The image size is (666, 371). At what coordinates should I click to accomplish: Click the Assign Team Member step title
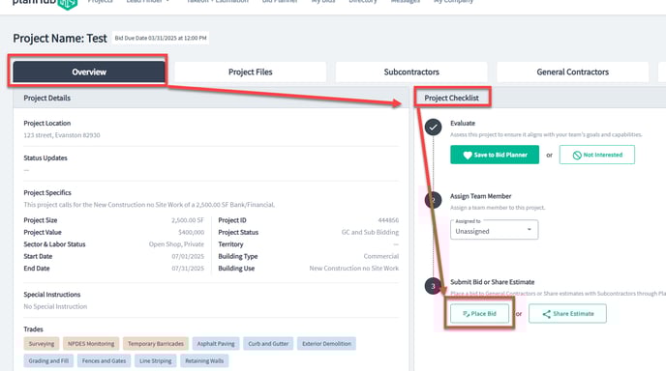tap(480, 196)
